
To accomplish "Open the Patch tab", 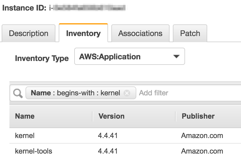I will [190, 33].
